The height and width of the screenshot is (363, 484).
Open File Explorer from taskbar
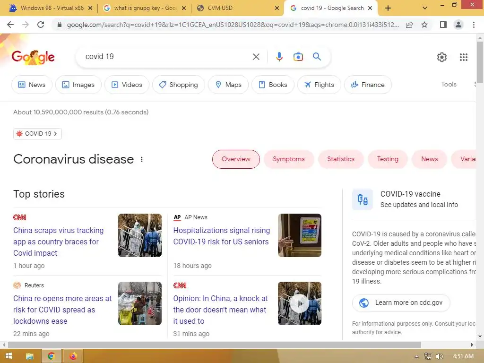coord(30,356)
